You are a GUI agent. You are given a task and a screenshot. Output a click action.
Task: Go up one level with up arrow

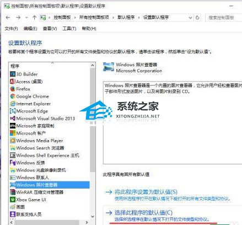34,18
